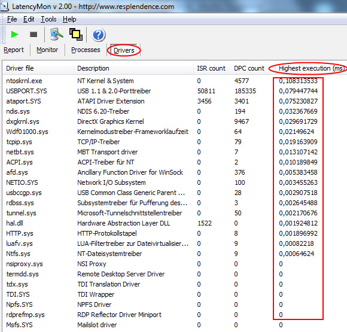The height and width of the screenshot is (332, 347).
Task: Click the description TDI Translation Driver
Action: click(109, 284)
